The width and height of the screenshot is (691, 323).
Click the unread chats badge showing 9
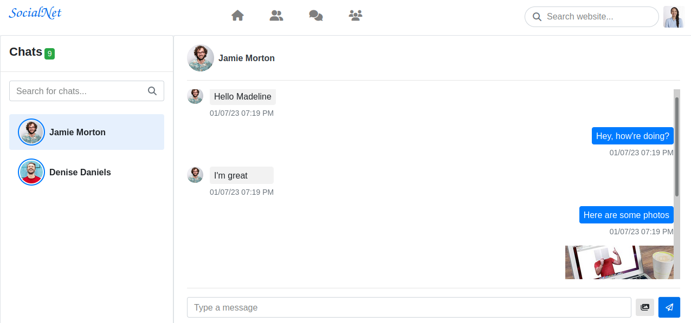pos(50,54)
